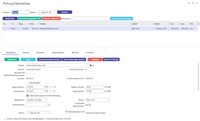Open calendar picker for Beginn Datum
This screenshot has width=200, height=121.
coord(46,87)
